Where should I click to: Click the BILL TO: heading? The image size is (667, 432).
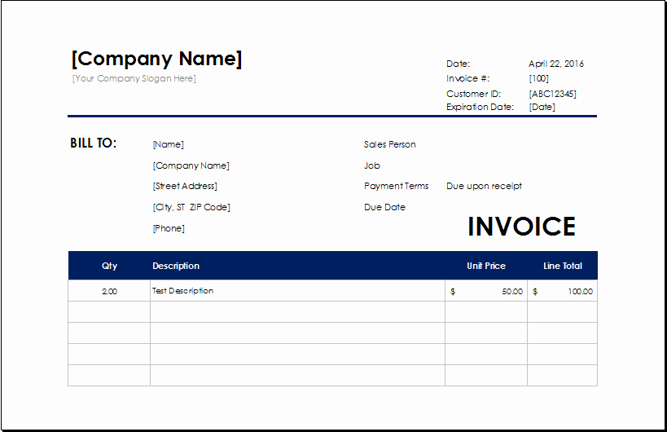click(93, 143)
